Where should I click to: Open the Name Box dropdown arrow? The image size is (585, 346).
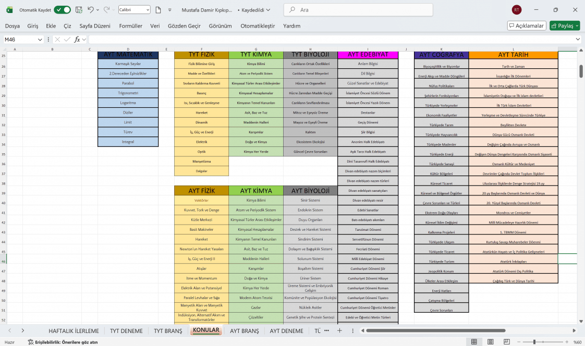point(40,40)
